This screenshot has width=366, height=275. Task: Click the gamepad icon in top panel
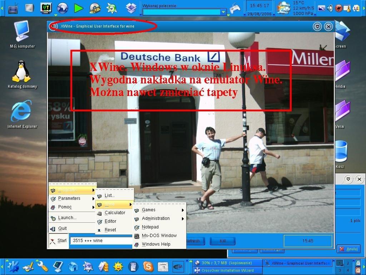[x=235, y=9]
